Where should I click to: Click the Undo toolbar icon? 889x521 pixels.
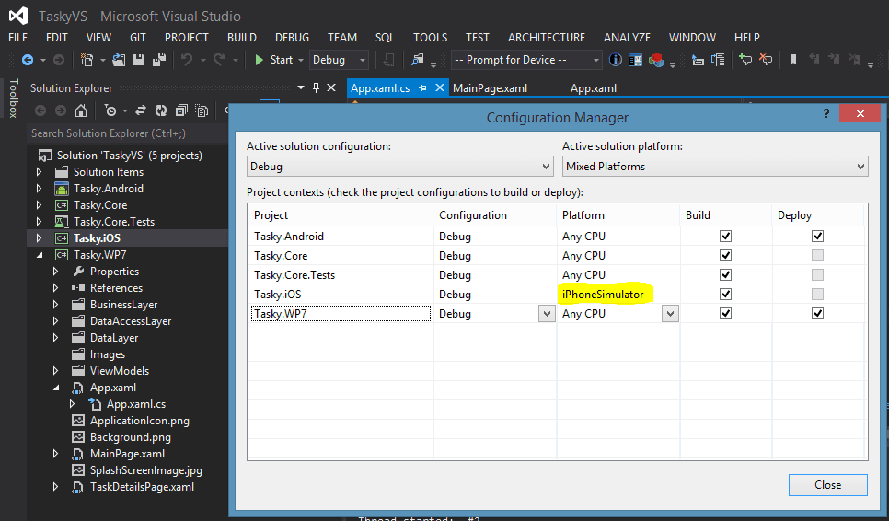[187, 60]
